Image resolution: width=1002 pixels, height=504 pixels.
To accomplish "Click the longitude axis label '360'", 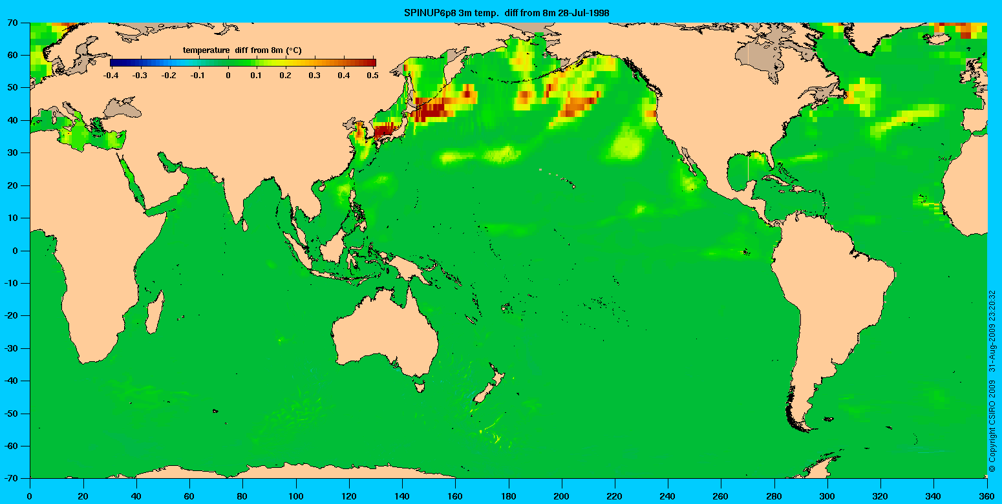I will 987,498.
